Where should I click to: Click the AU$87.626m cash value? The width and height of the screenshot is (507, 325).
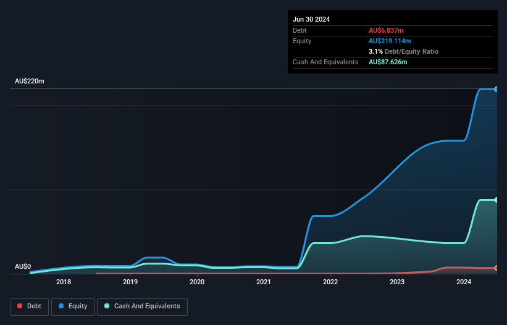388,62
